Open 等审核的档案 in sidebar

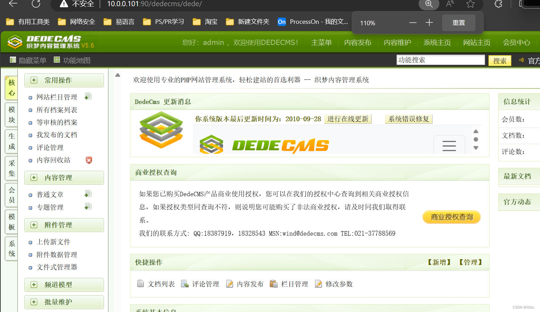pos(57,122)
